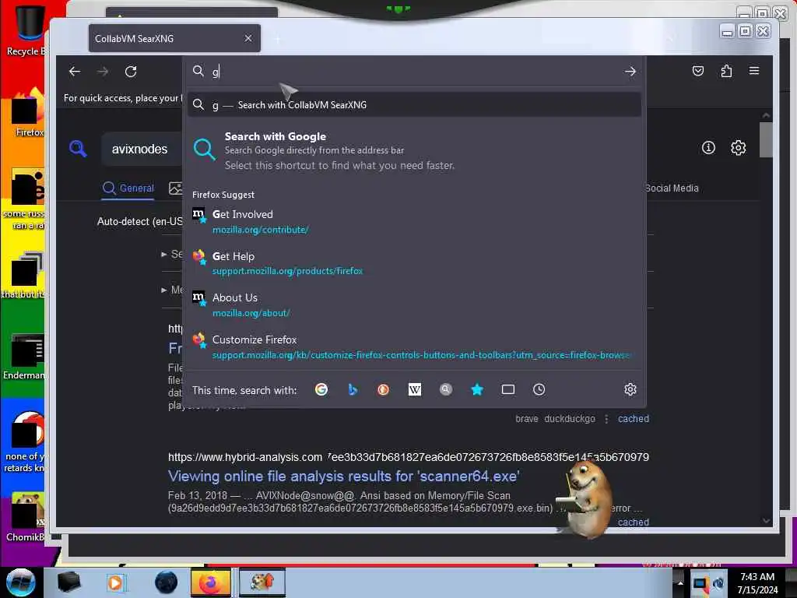Search bookmarks with the star icon
The height and width of the screenshot is (598, 797).
(477, 389)
